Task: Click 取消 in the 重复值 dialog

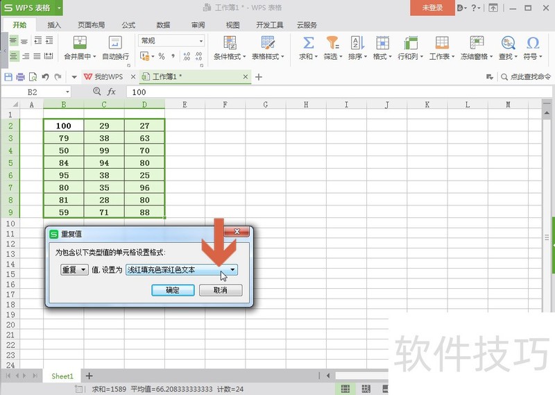Action: point(221,290)
